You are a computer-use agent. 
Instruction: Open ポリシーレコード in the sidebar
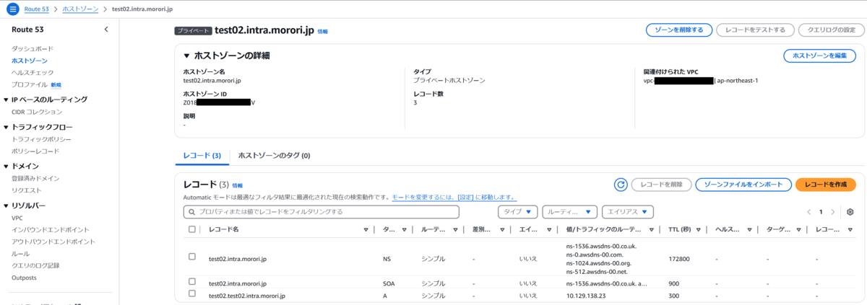35,151
